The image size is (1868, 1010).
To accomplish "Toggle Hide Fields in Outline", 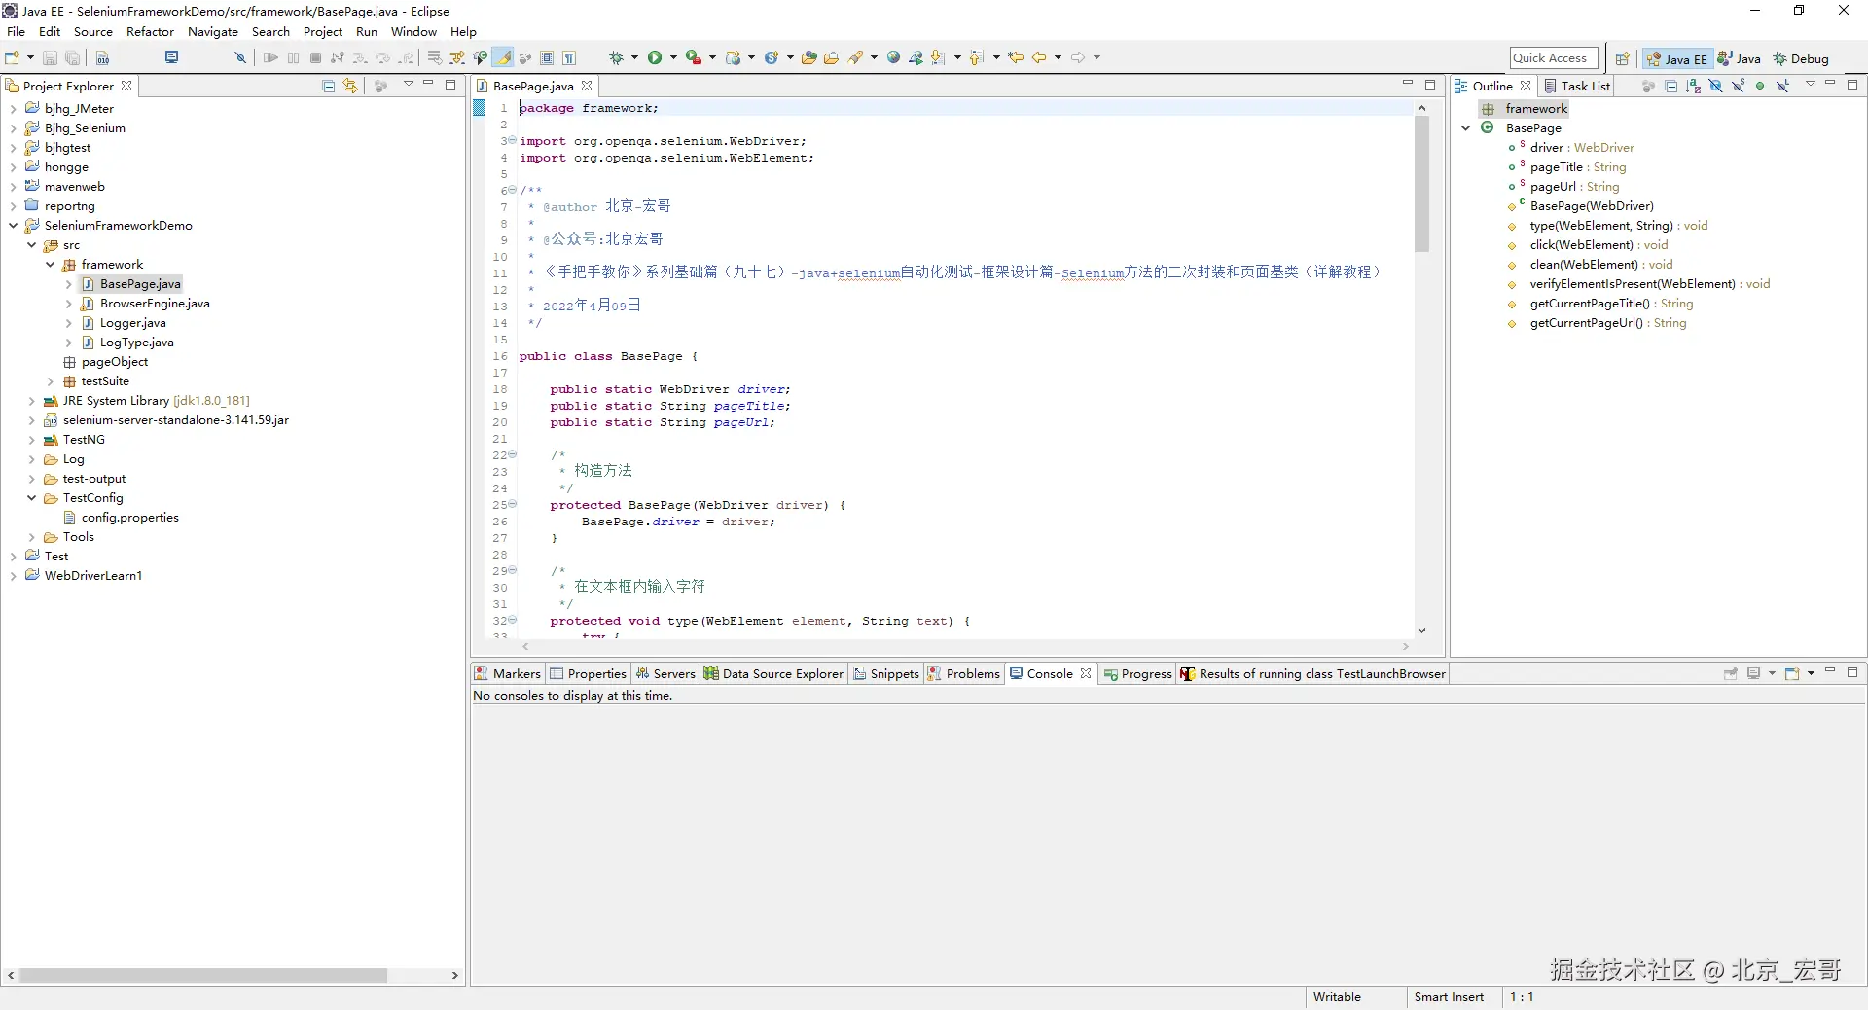I will tap(1715, 86).
